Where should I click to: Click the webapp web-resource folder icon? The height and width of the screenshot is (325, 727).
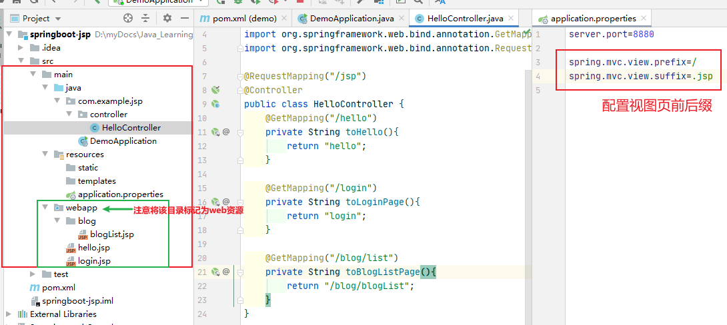58,208
